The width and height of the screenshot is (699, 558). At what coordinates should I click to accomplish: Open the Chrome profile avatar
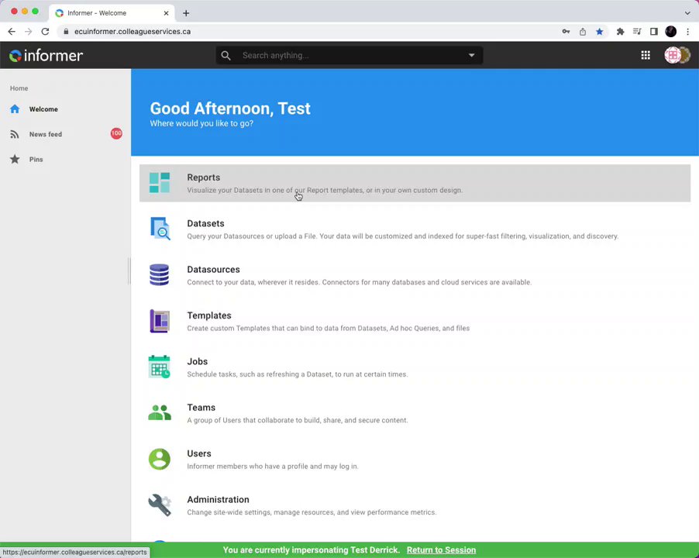point(671,32)
